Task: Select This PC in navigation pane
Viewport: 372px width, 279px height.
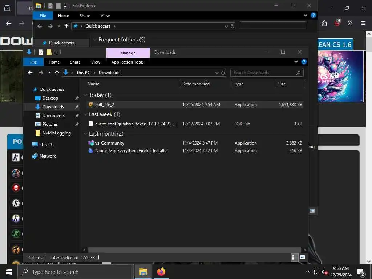Action: [x=46, y=144]
